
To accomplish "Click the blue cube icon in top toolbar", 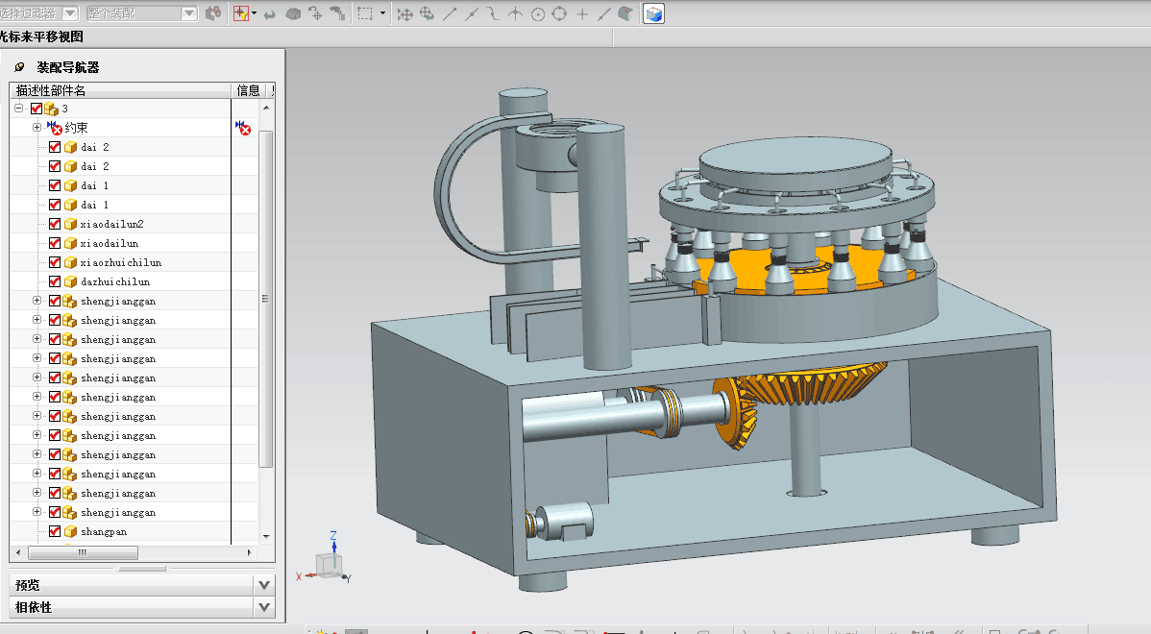I will click(x=653, y=13).
